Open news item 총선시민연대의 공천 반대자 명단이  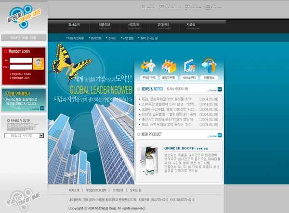167,119
